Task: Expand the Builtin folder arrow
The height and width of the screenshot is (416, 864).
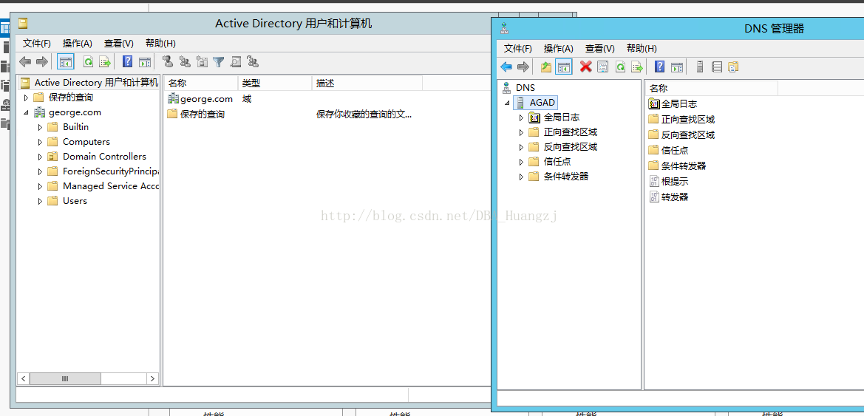Action: pos(40,127)
